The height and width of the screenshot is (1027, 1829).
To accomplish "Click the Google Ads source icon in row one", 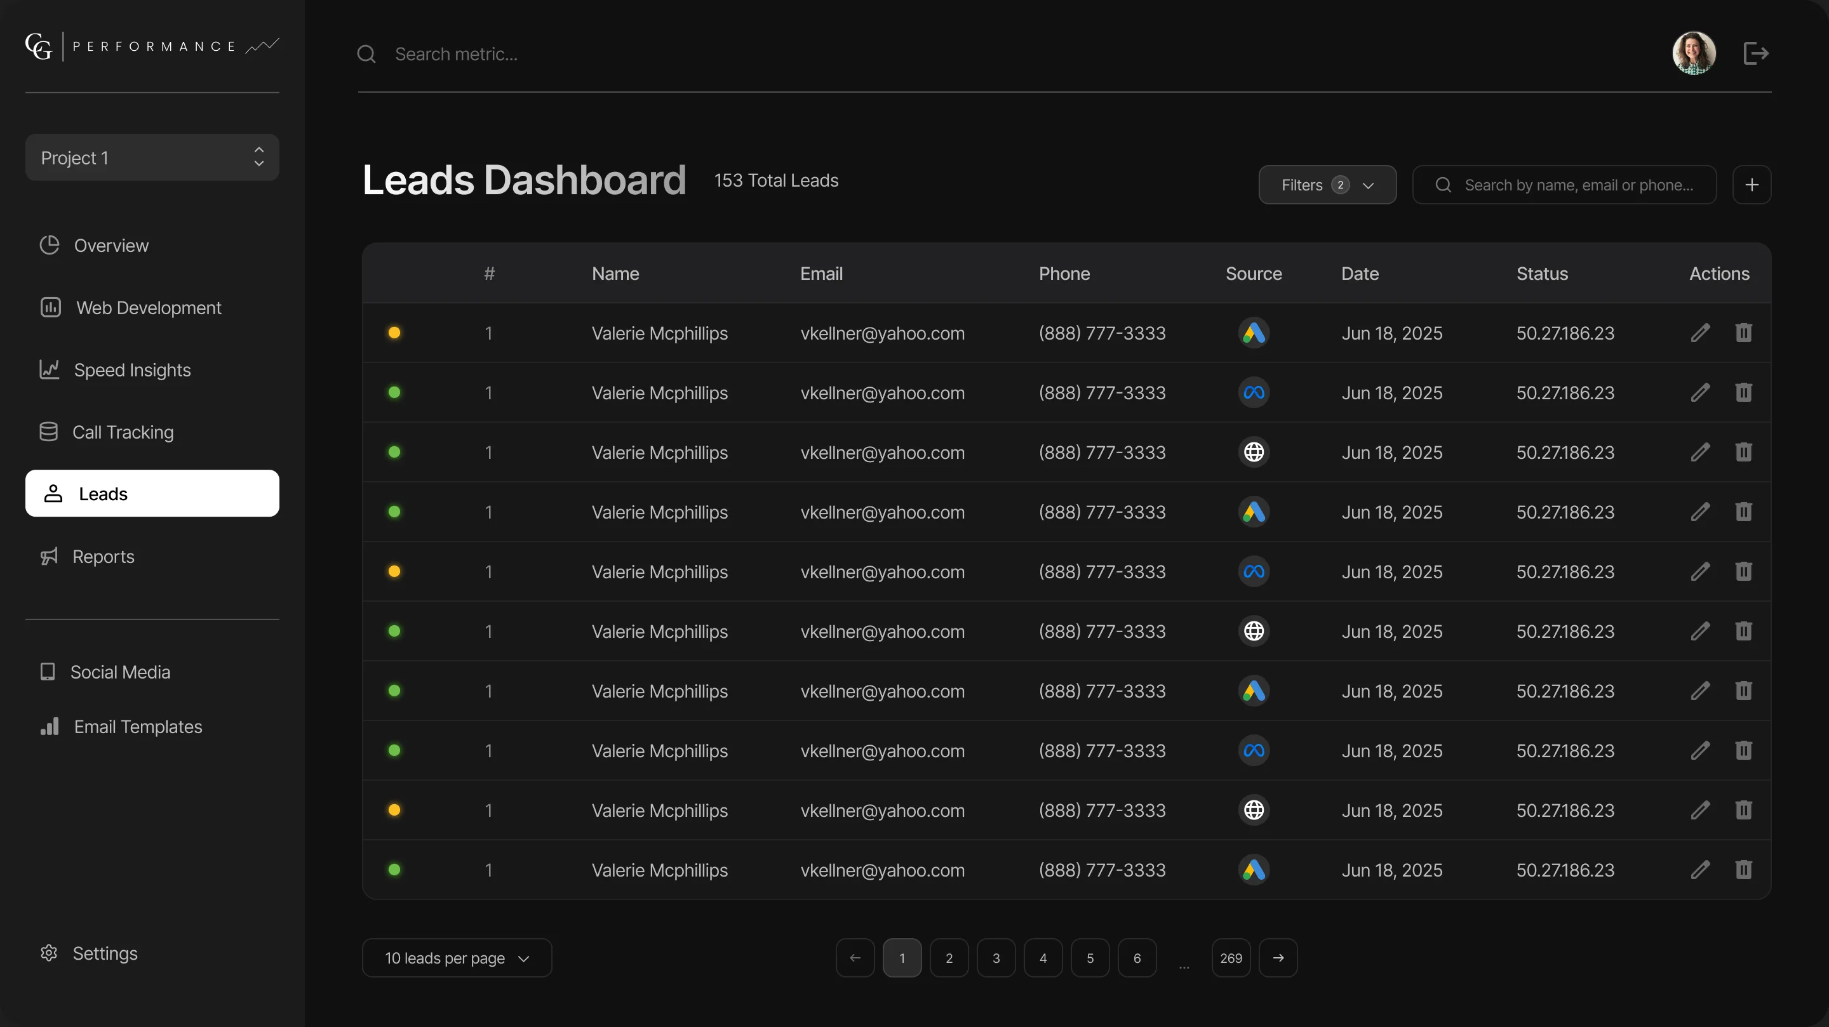I will pos(1254,333).
